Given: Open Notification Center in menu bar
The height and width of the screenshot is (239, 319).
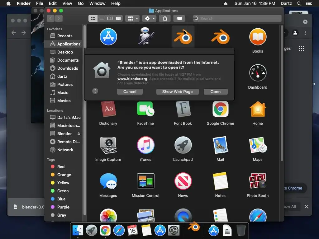Looking at the screenshot, I should [x=309, y=3].
